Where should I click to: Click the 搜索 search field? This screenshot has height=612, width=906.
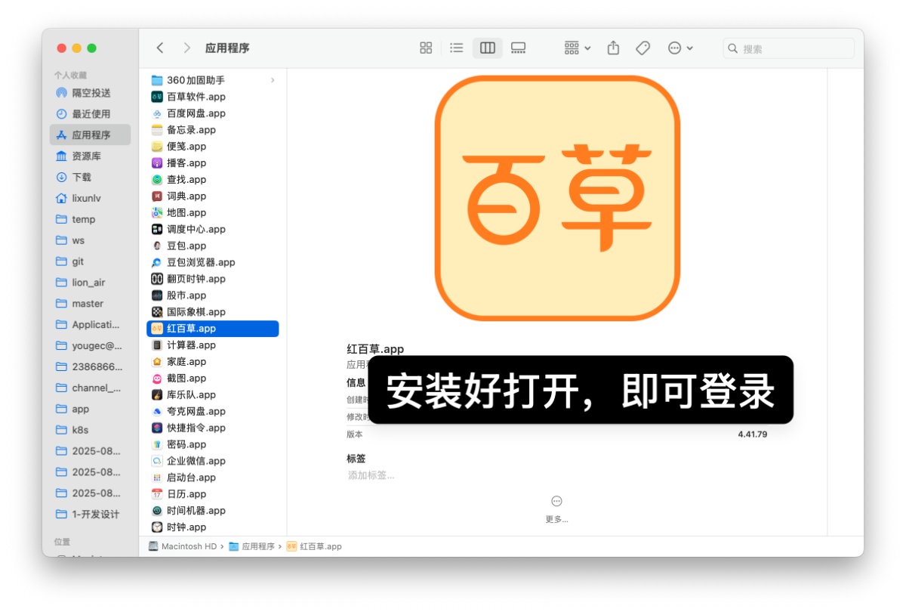click(788, 48)
